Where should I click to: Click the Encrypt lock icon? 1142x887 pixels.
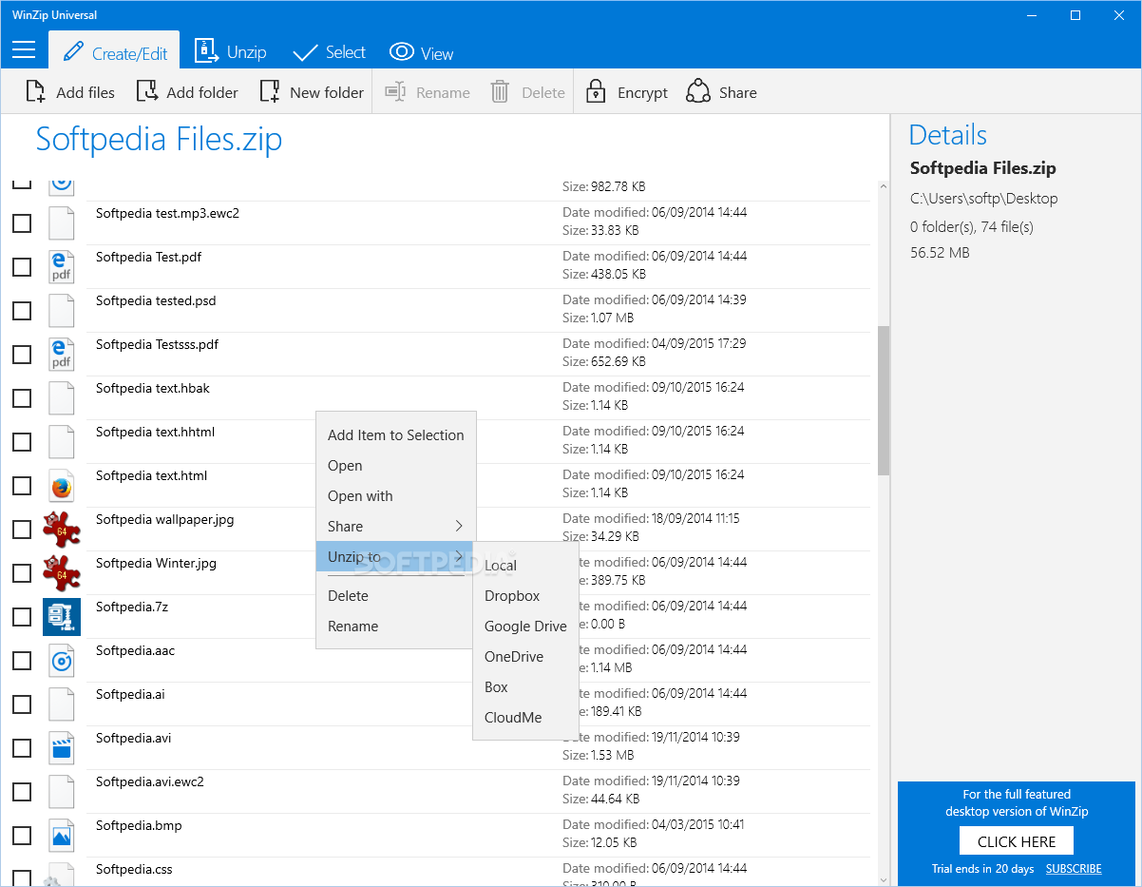(x=596, y=91)
